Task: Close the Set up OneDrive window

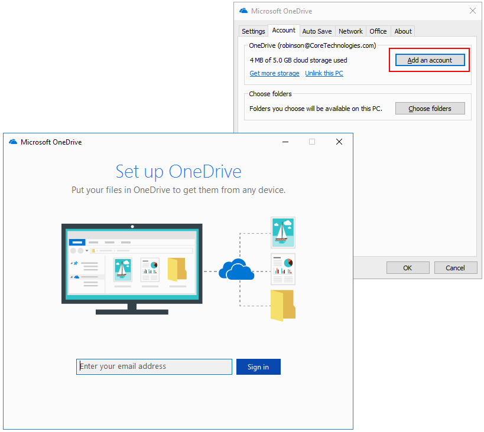Action: coord(339,142)
